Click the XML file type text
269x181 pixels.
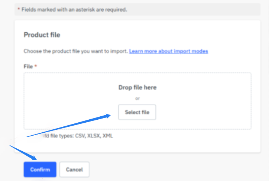(108, 136)
